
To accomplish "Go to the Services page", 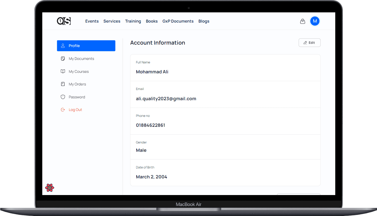I will click(x=112, y=21).
